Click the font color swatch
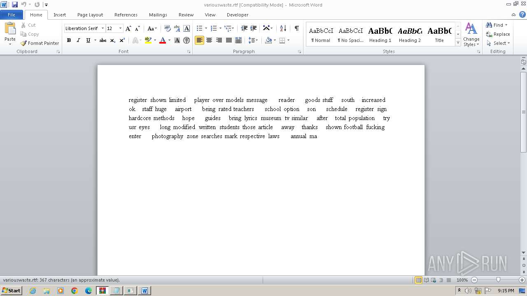 (162, 40)
